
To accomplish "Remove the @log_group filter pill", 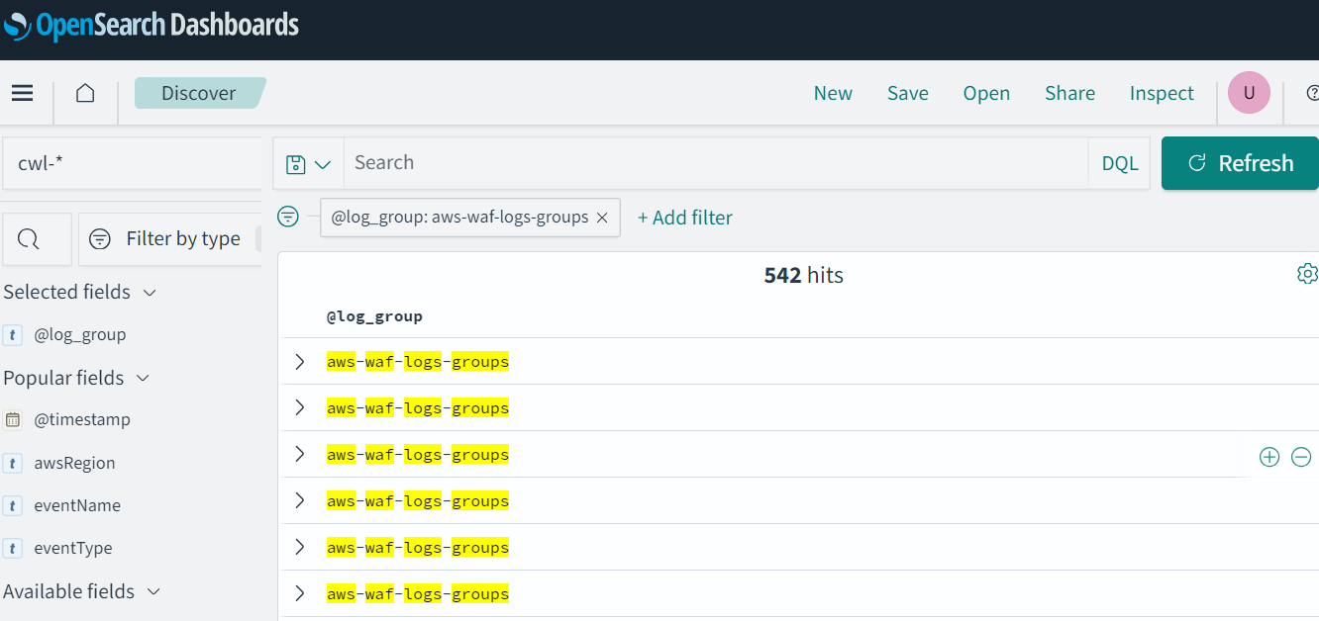I will [x=602, y=218].
